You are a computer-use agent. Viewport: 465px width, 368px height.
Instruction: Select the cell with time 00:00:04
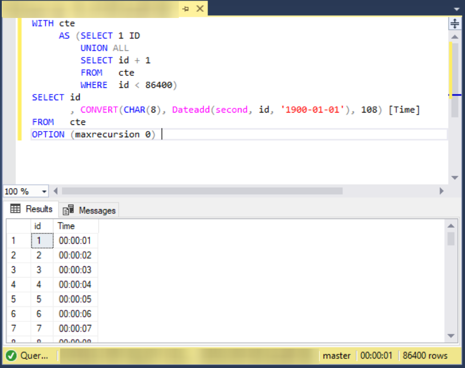[76, 284]
